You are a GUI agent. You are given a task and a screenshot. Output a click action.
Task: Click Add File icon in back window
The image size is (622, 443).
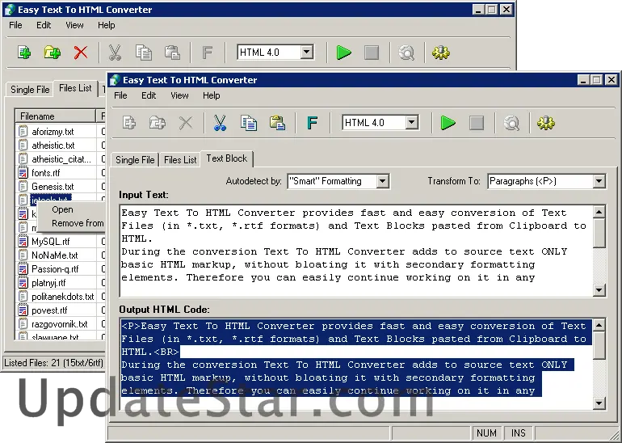tap(24, 53)
